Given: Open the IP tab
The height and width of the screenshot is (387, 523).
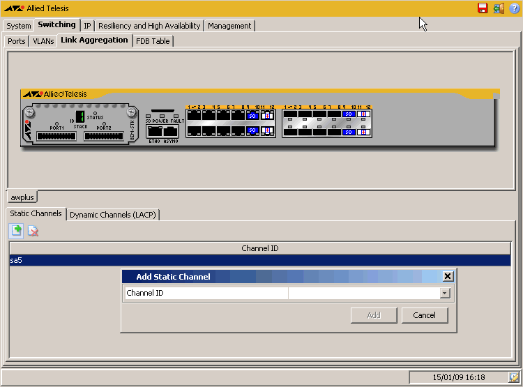Looking at the screenshot, I should (87, 26).
